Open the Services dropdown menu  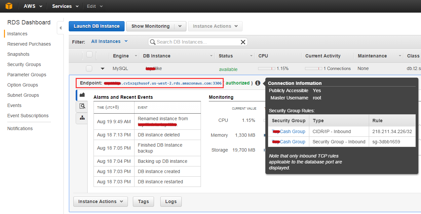(x=65, y=6)
